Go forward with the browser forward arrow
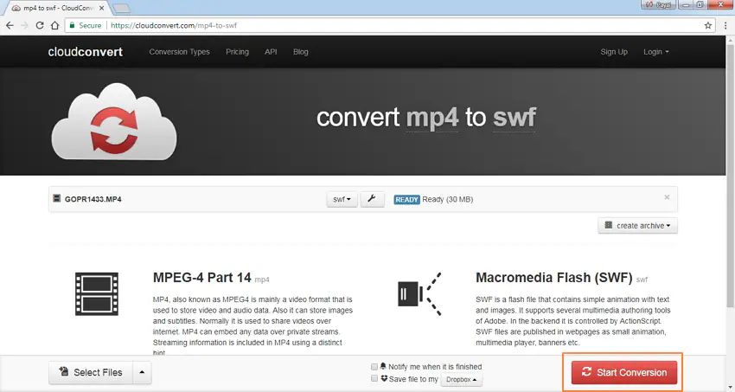The image size is (735, 392). pyautogui.click(x=24, y=25)
